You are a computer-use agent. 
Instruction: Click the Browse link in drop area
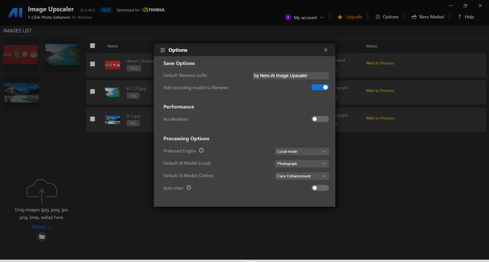click(x=42, y=226)
